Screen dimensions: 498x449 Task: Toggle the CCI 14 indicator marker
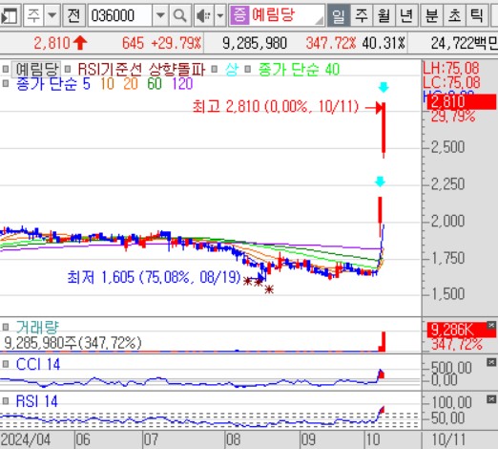[x=6, y=364]
